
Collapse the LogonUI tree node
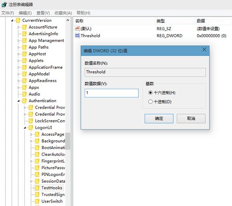tap(25, 128)
